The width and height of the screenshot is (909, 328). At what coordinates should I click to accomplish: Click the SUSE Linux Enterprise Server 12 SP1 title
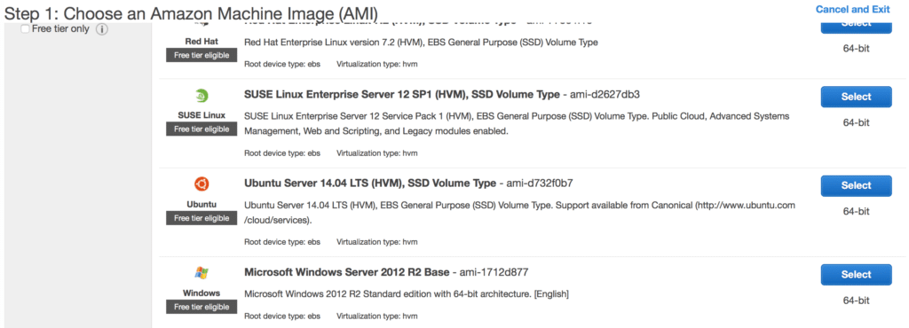(x=402, y=94)
